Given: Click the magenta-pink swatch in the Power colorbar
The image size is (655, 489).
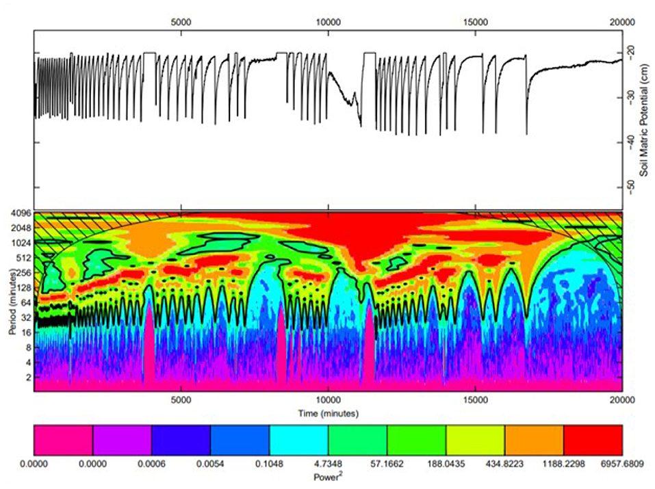Looking at the screenshot, I should tap(63, 440).
